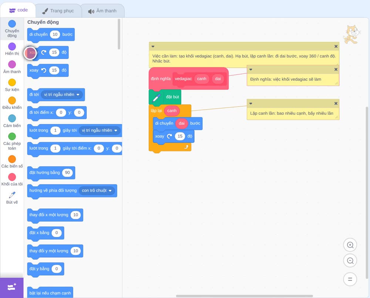Delete the Định nghĩa comment note
The height and width of the screenshot is (298, 370).
[336, 69]
